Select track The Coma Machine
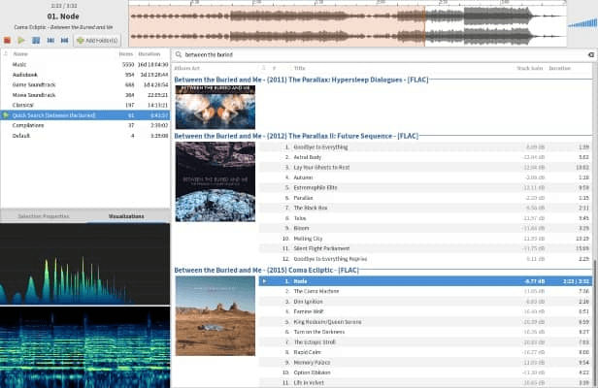The width and height of the screenshot is (598, 388). pyautogui.click(x=425, y=291)
